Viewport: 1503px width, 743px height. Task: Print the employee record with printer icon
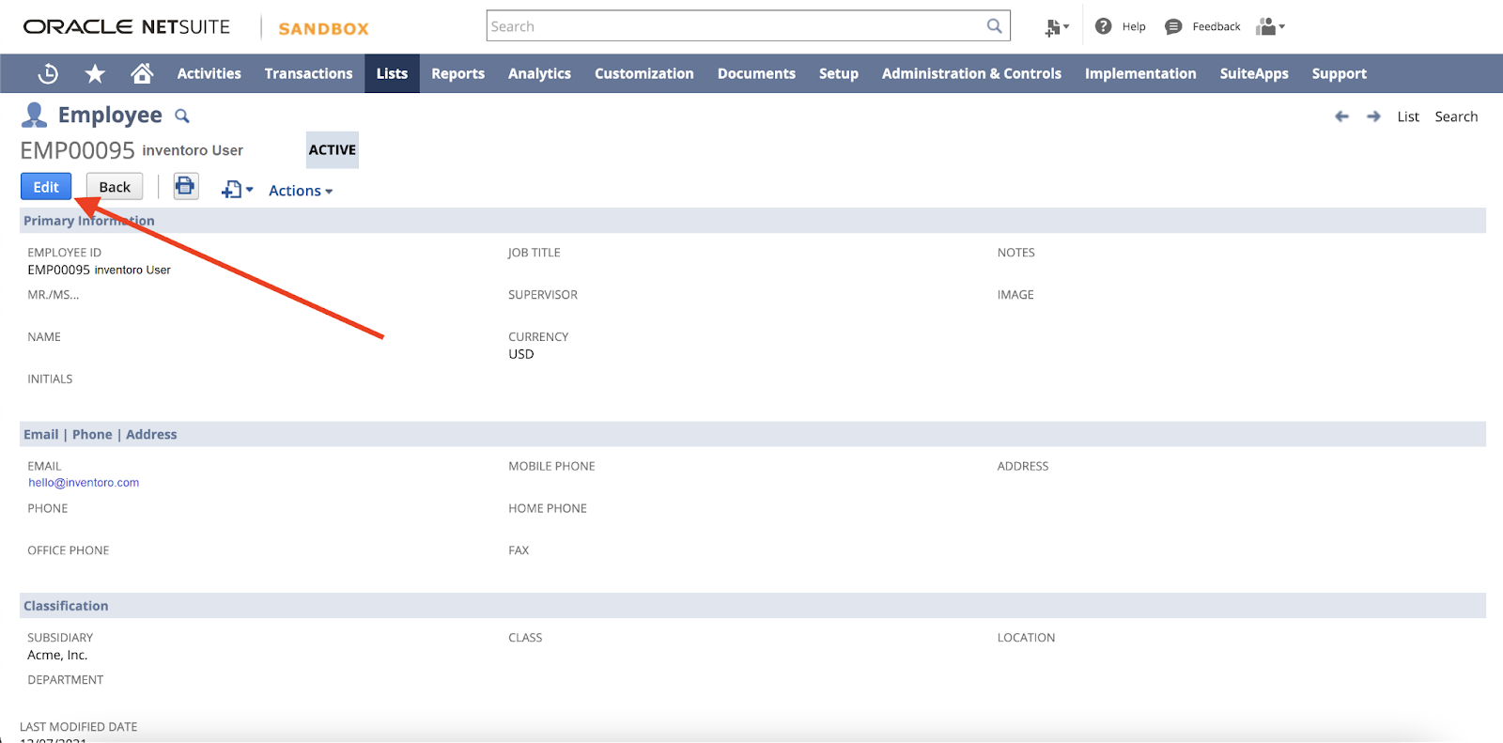(185, 186)
